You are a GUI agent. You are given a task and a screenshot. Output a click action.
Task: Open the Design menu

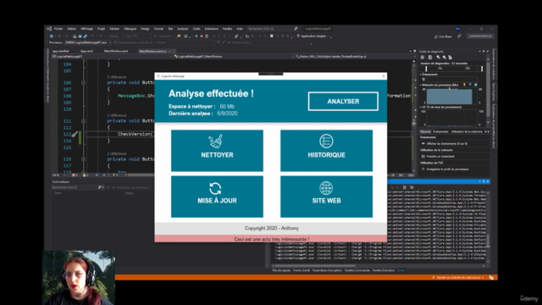145,29
